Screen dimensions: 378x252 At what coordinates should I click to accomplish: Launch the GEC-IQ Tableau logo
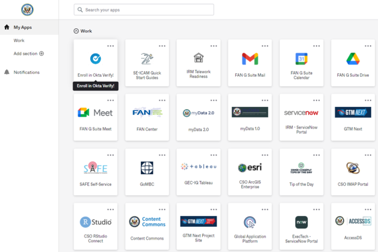[x=198, y=167]
